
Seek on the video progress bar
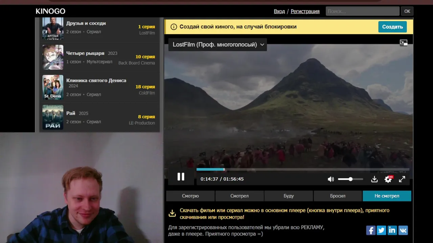click(303, 169)
